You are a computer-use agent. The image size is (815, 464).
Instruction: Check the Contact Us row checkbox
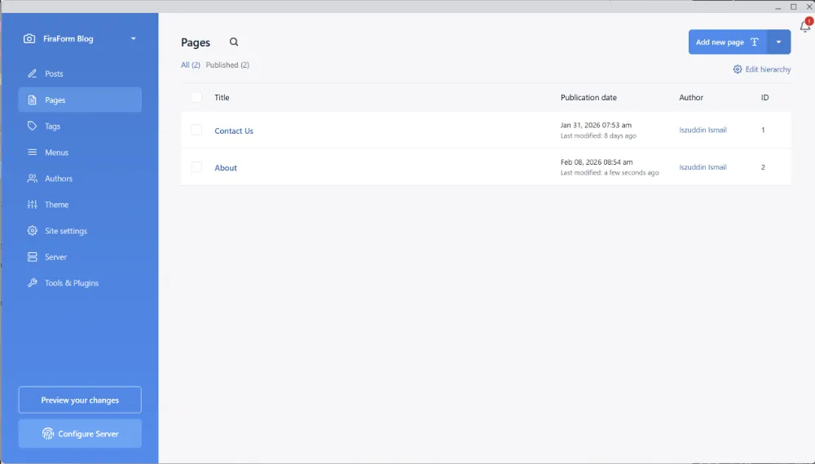196,130
